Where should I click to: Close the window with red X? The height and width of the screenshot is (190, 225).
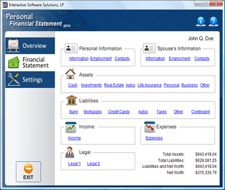click(x=216, y=4)
